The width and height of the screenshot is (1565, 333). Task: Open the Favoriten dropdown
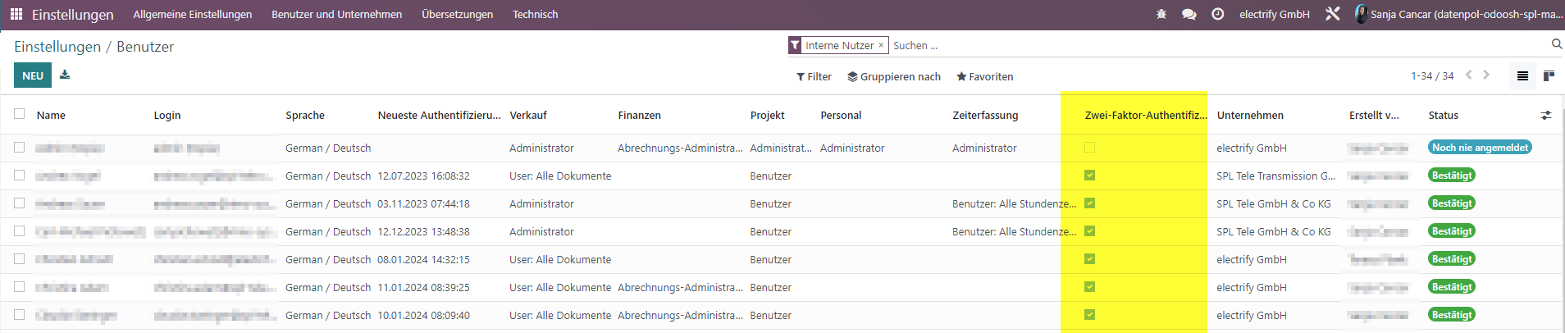[985, 76]
